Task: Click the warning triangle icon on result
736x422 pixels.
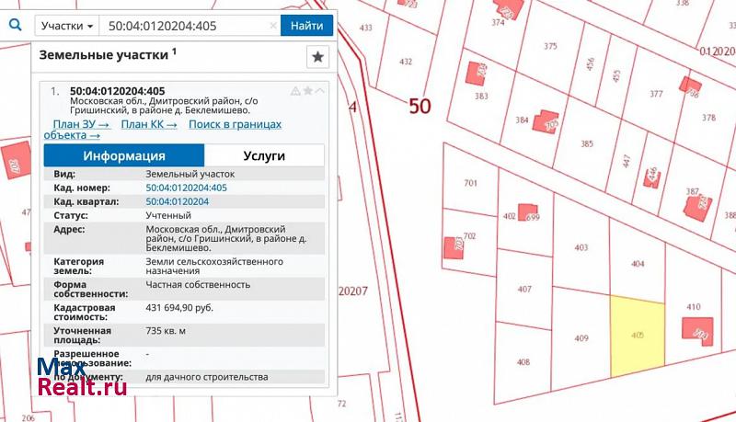Action: click(x=295, y=91)
